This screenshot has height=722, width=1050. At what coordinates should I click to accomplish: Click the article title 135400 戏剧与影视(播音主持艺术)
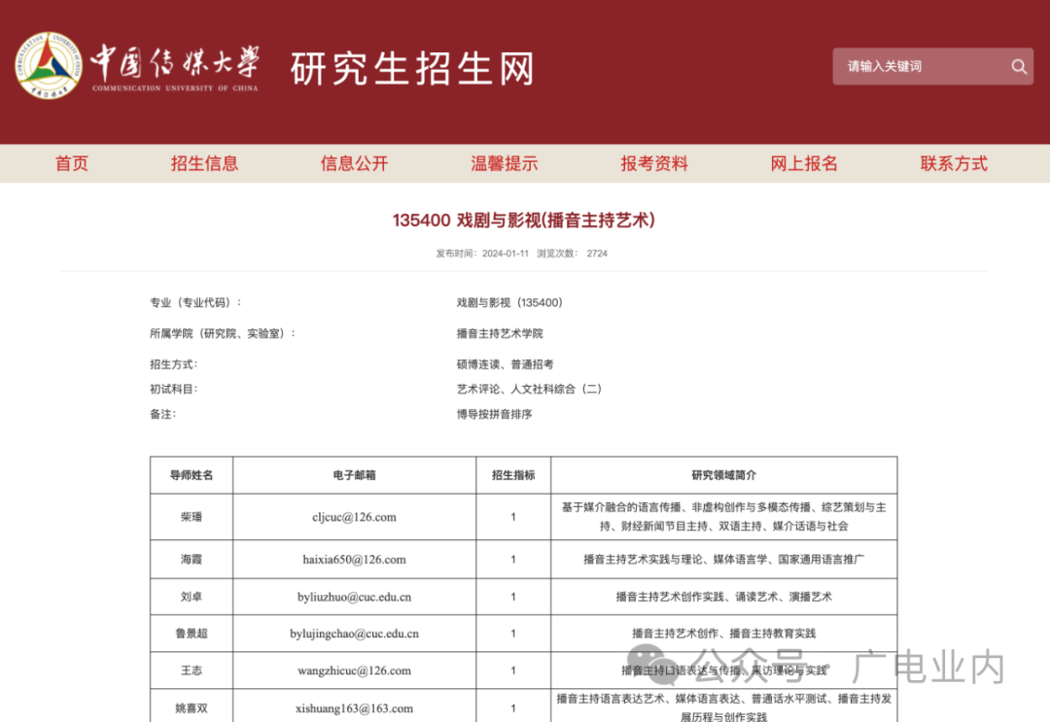525,221
